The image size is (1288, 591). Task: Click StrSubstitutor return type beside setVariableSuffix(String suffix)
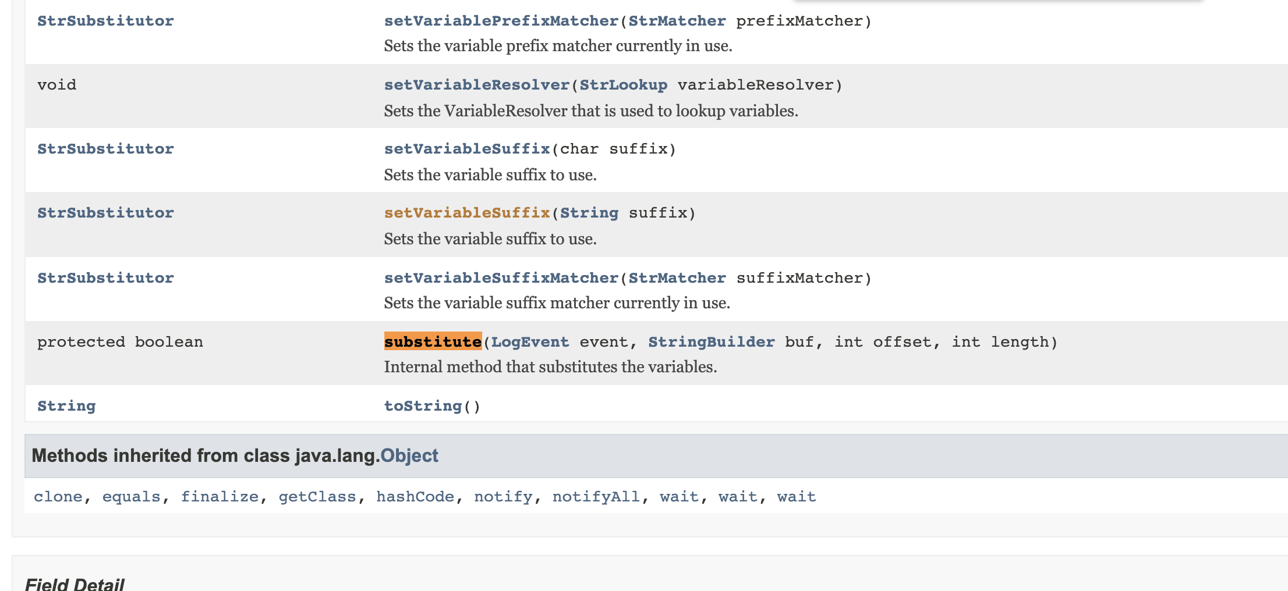(x=105, y=213)
